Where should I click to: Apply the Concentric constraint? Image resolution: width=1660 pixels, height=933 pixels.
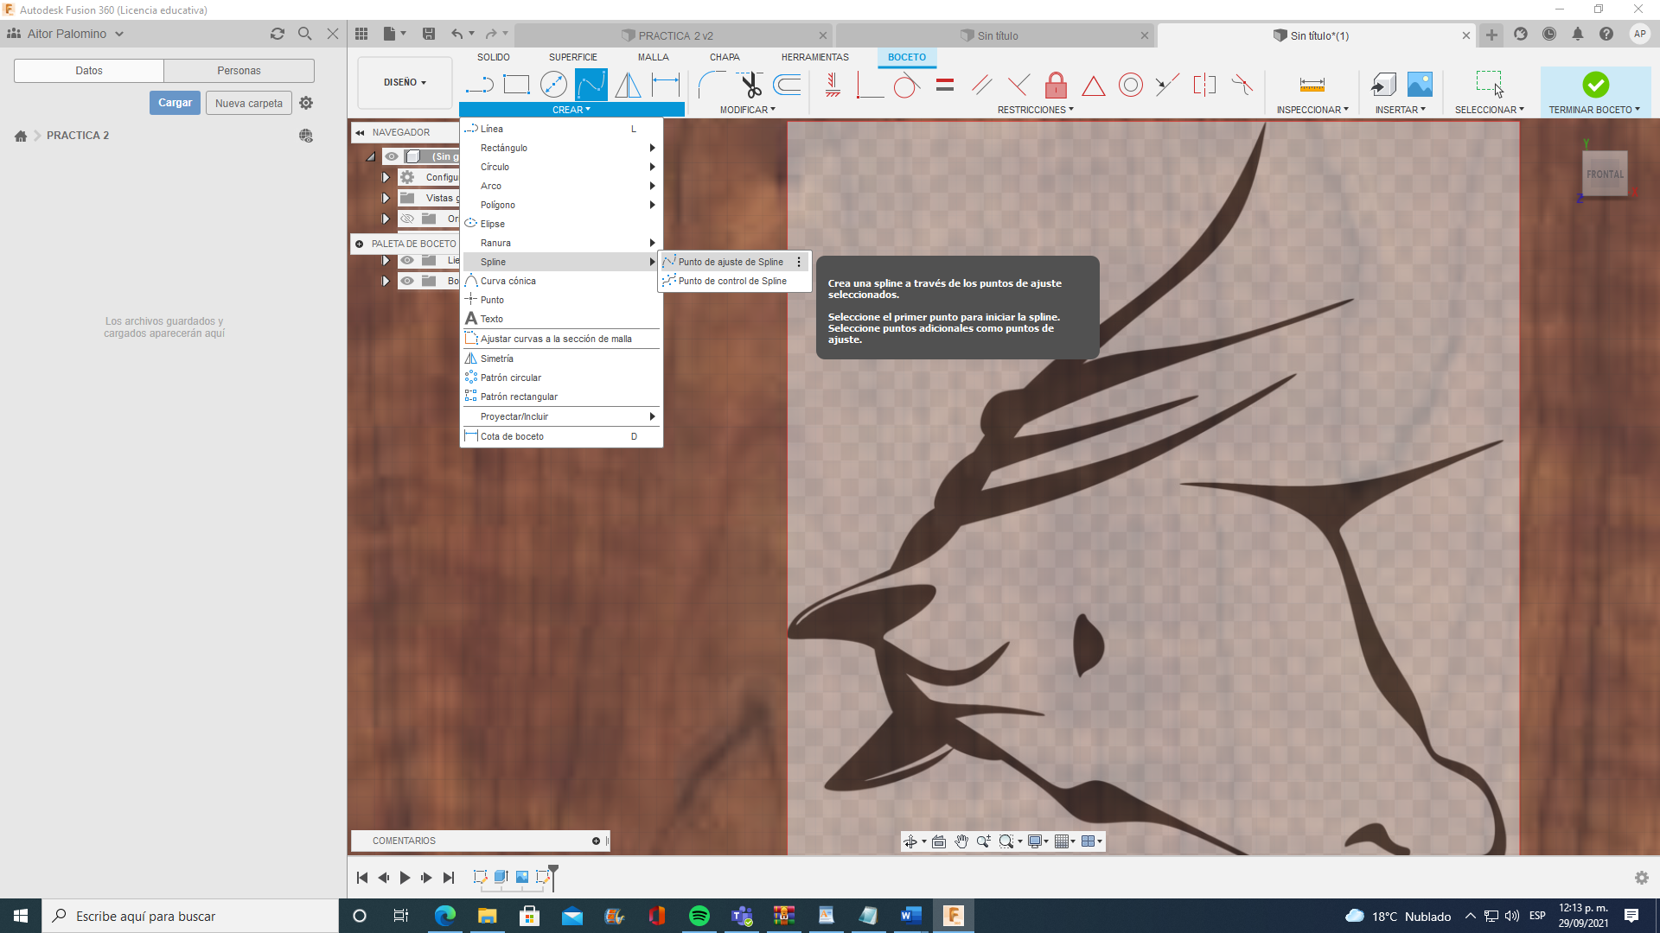pyautogui.click(x=1131, y=85)
